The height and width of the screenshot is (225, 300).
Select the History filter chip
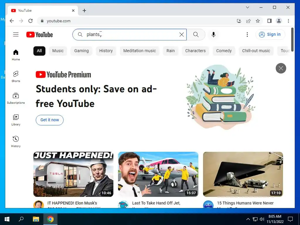[x=106, y=51]
